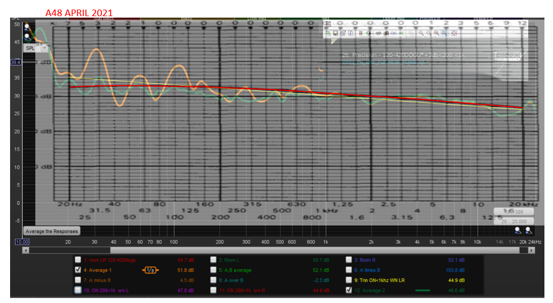Click the 51.8 dB value for Average 1

click(186, 270)
